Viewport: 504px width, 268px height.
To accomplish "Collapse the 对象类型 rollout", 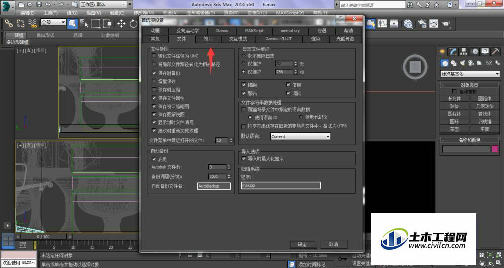I will coord(469,85).
